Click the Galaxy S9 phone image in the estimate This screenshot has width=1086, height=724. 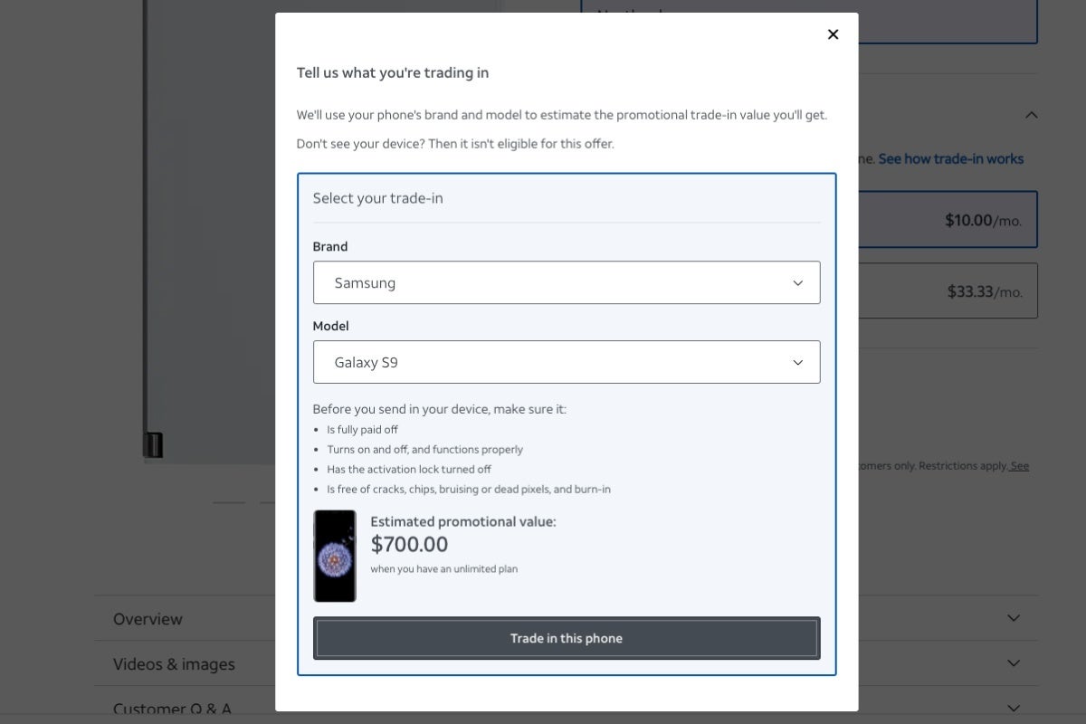(335, 556)
